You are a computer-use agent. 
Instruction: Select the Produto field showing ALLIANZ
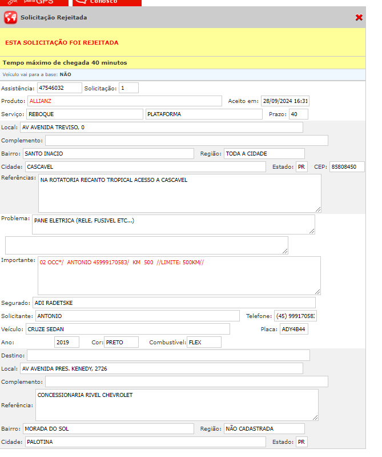[124, 101]
